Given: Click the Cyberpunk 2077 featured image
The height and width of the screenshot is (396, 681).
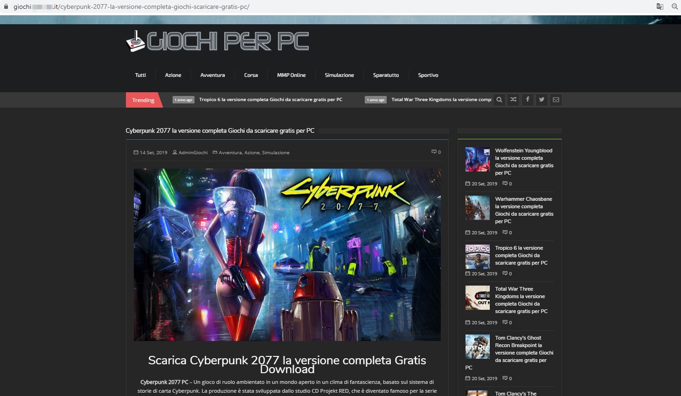Looking at the screenshot, I should click(x=287, y=255).
